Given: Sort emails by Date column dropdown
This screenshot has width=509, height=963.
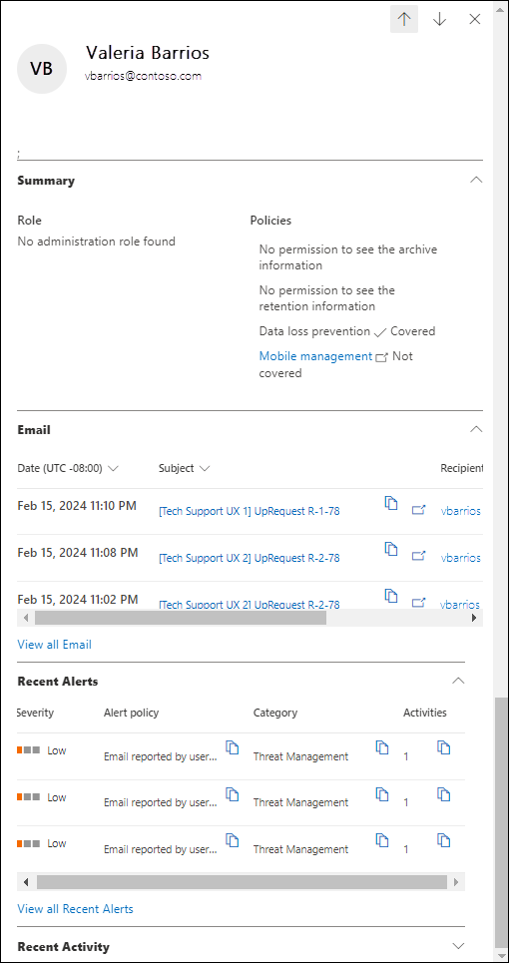Looking at the screenshot, I should point(113,469).
